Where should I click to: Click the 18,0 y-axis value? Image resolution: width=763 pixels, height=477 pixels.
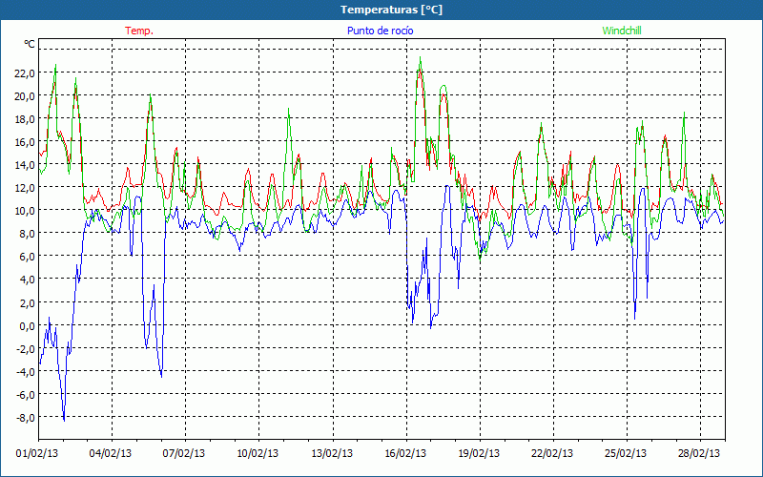pos(25,118)
